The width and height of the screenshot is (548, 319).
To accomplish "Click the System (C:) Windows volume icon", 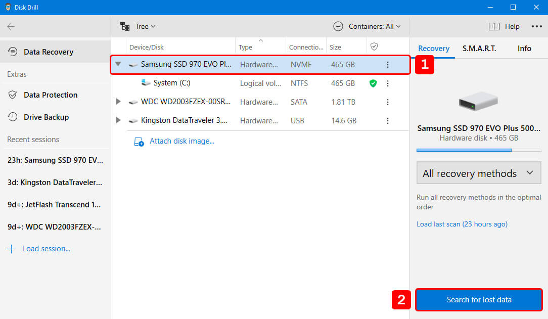I will pos(146,83).
